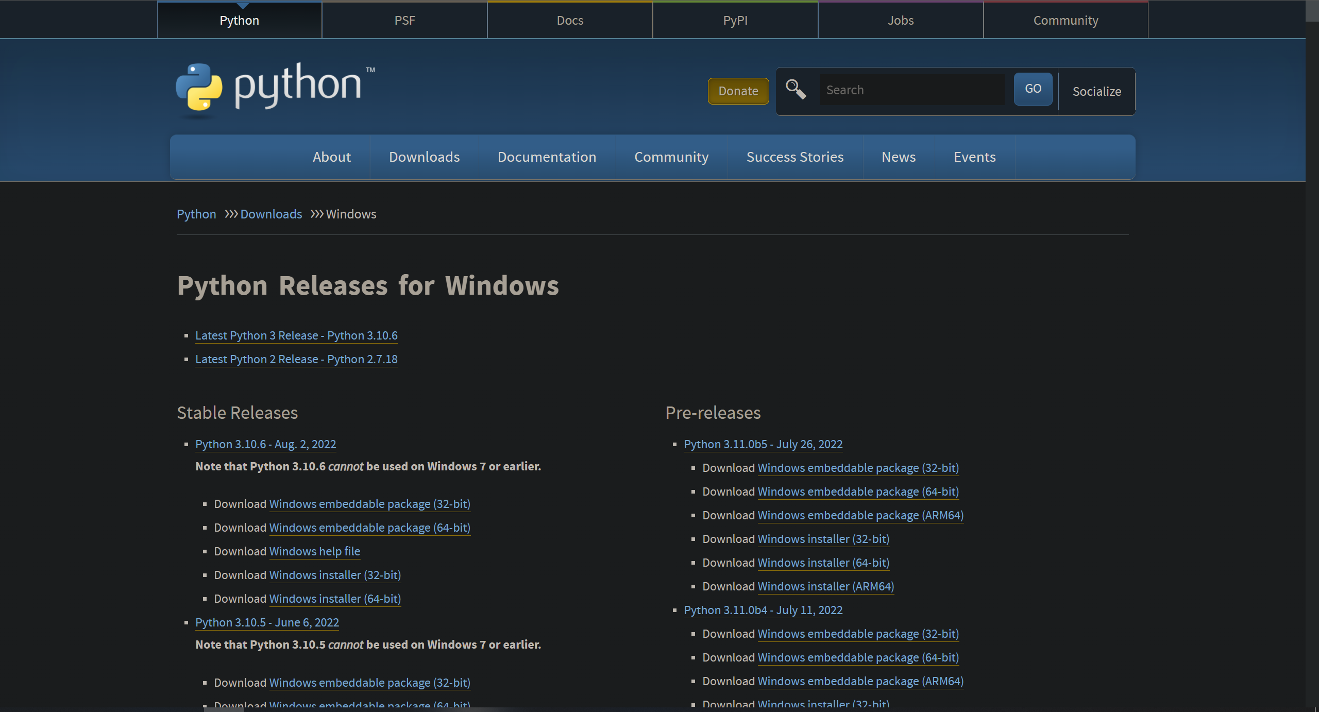1319x712 pixels.
Task: Open Latest Python 2 Release 2.7.18 link
Action: [296, 359]
